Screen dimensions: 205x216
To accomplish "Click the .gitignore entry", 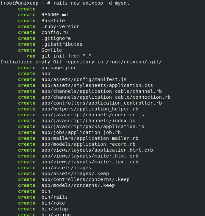I will tap(56, 38).
